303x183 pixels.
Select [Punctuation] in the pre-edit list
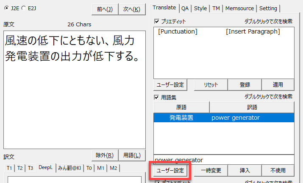[x=178, y=31]
